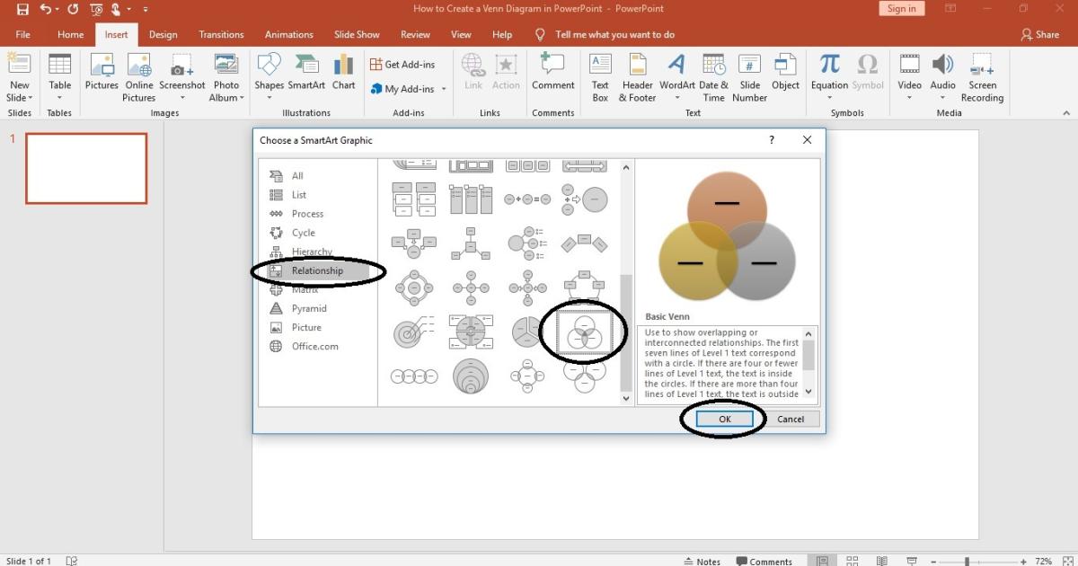Switch to the Animations tab
Viewport: 1078px width, 566px height.
tap(288, 34)
